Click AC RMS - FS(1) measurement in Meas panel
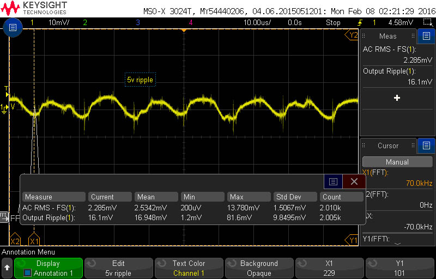The width and height of the screenshot is (436, 279). [x=398, y=54]
